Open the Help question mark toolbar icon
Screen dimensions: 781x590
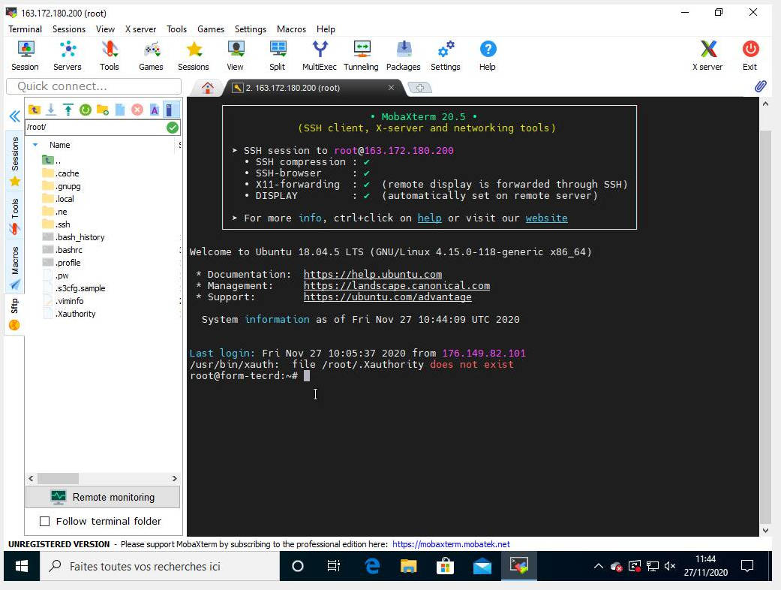tap(488, 56)
